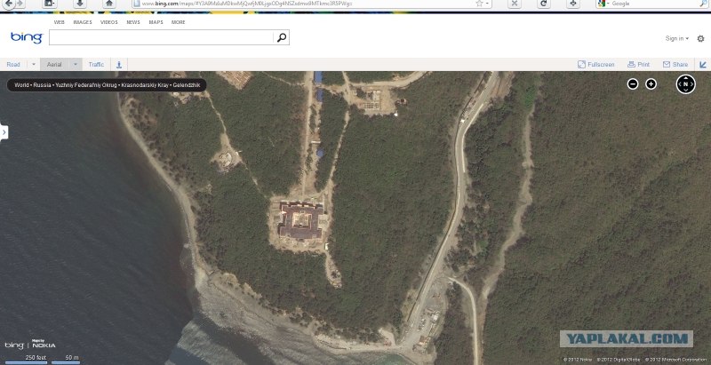Click the square building on the aerial map
This screenshot has height=365, width=711.
[x=301, y=221]
